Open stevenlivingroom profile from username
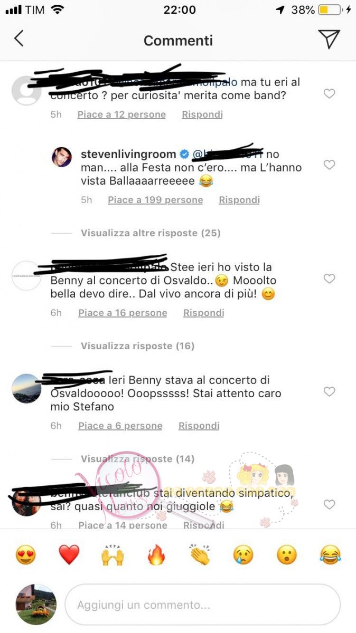Screen dimensions: 356x633 pyautogui.click(x=129, y=154)
